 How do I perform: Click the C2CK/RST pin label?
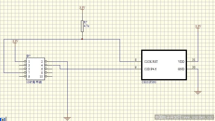tap(151, 62)
